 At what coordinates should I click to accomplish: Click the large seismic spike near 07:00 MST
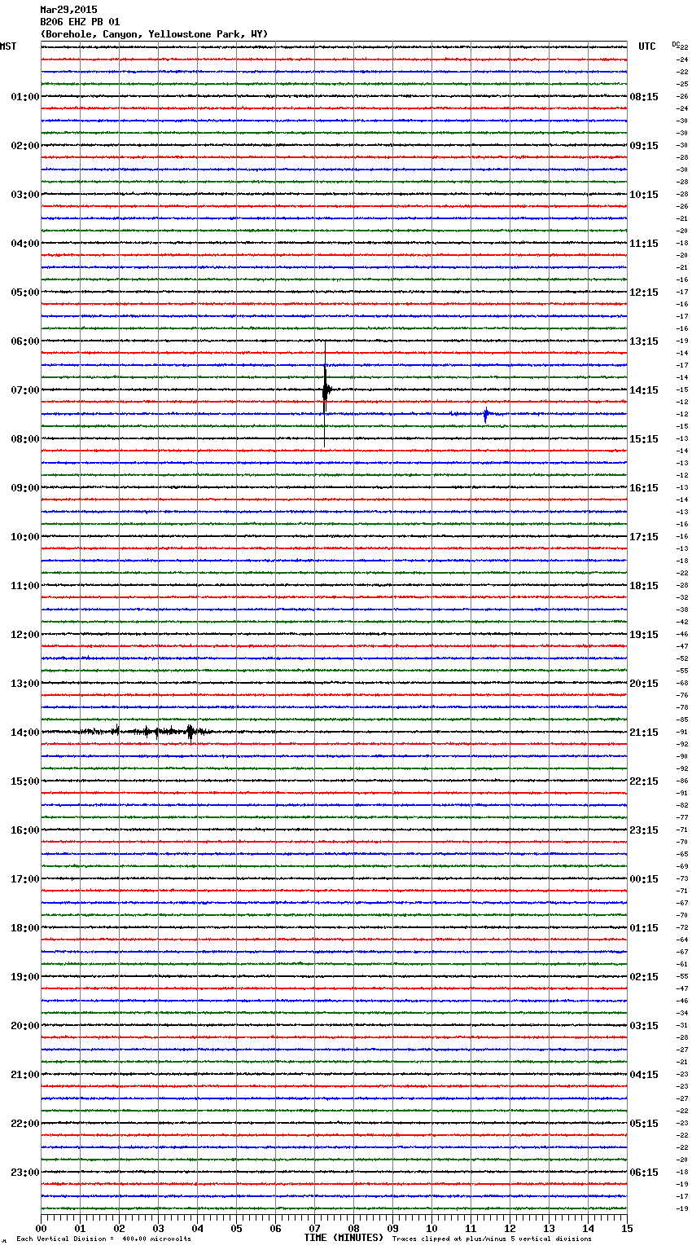pyautogui.click(x=325, y=390)
